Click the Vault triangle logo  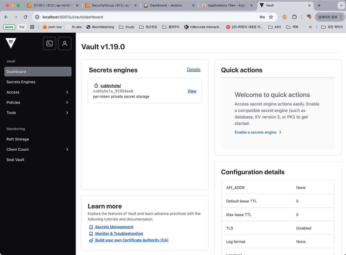tap(11, 43)
